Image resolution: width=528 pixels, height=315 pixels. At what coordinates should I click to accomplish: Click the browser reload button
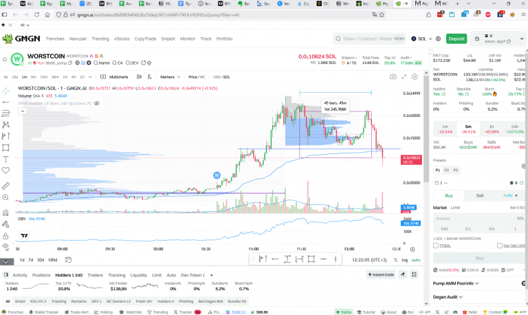coord(36,14)
